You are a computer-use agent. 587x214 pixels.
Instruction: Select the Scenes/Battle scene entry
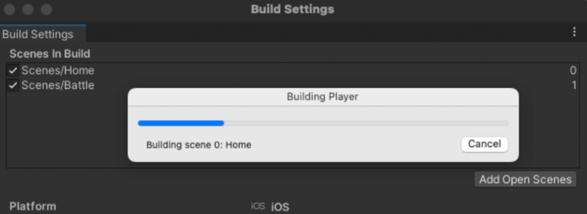click(58, 85)
